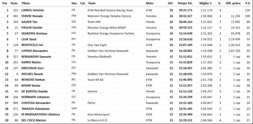This screenshot has width=253, height=124.
Task: Click Yamaha Ghidinelli team name
Action: pyautogui.click(x=99, y=57)
